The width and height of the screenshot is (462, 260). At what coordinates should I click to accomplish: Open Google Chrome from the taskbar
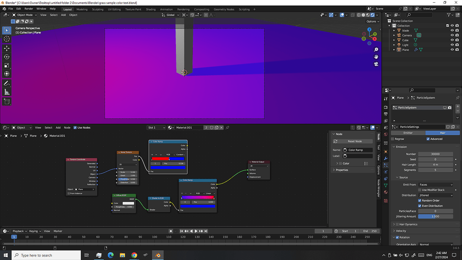point(134,255)
